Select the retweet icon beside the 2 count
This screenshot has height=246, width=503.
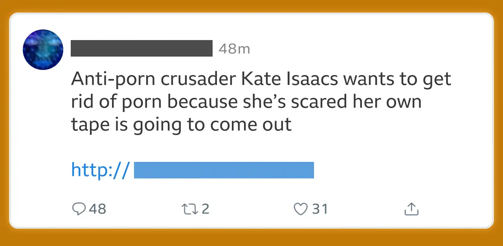pyautogui.click(x=189, y=209)
